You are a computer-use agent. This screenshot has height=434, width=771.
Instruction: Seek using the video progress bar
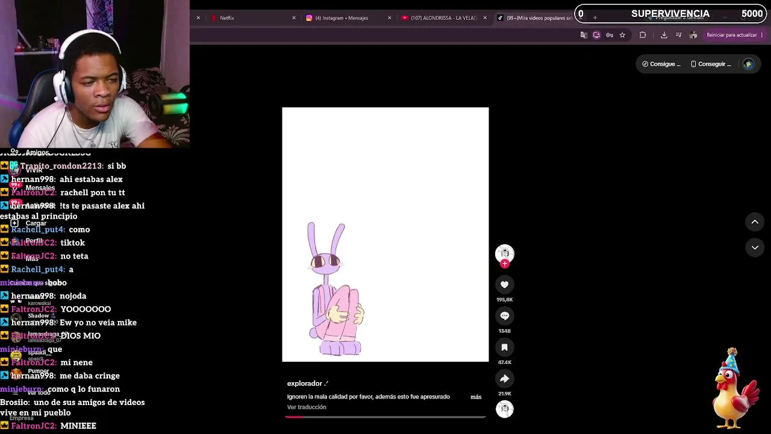pos(385,417)
